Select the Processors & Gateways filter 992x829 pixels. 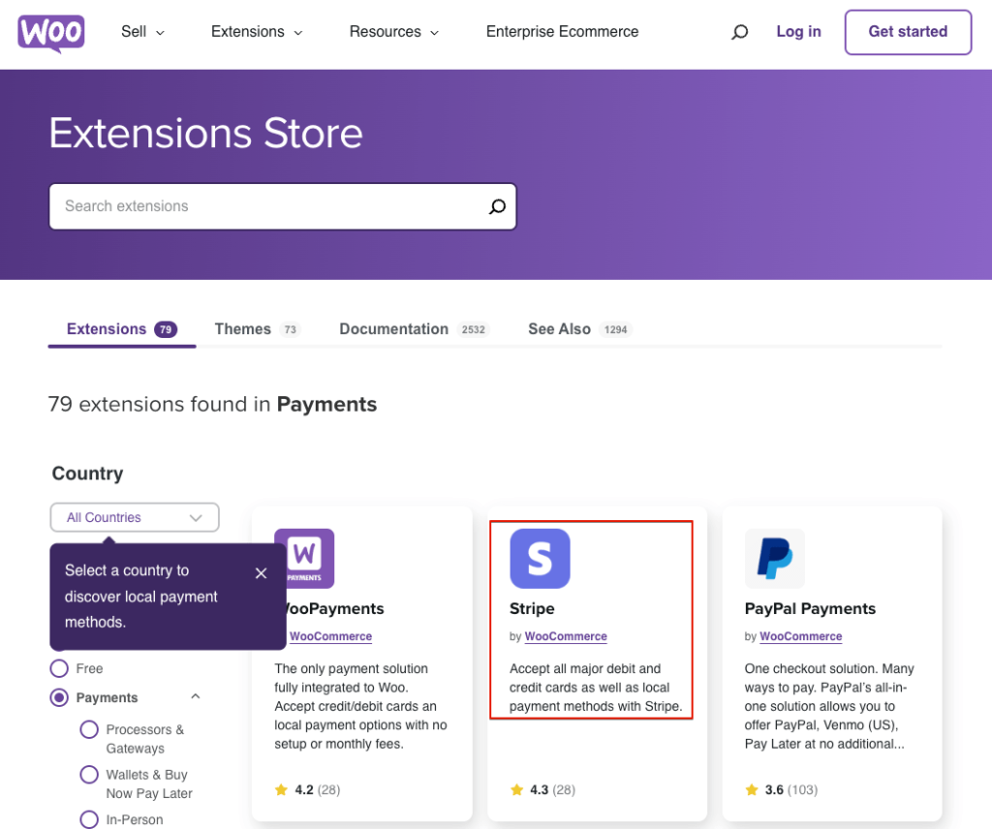pos(89,729)
